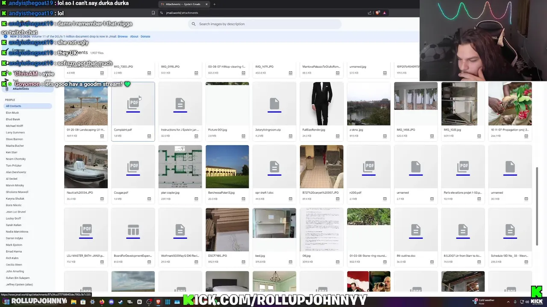This screenshot has width=547, height=307.
Task: Filter by Steve Bannon contact
Action: pos(15,139)
